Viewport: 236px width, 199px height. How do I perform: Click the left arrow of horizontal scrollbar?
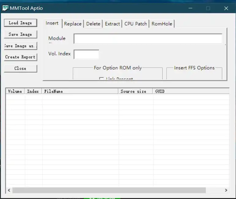tap(9, 190)
